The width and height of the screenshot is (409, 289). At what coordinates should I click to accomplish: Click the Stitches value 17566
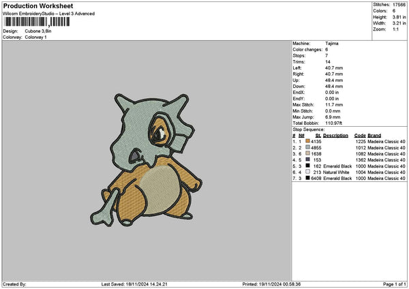399,5
